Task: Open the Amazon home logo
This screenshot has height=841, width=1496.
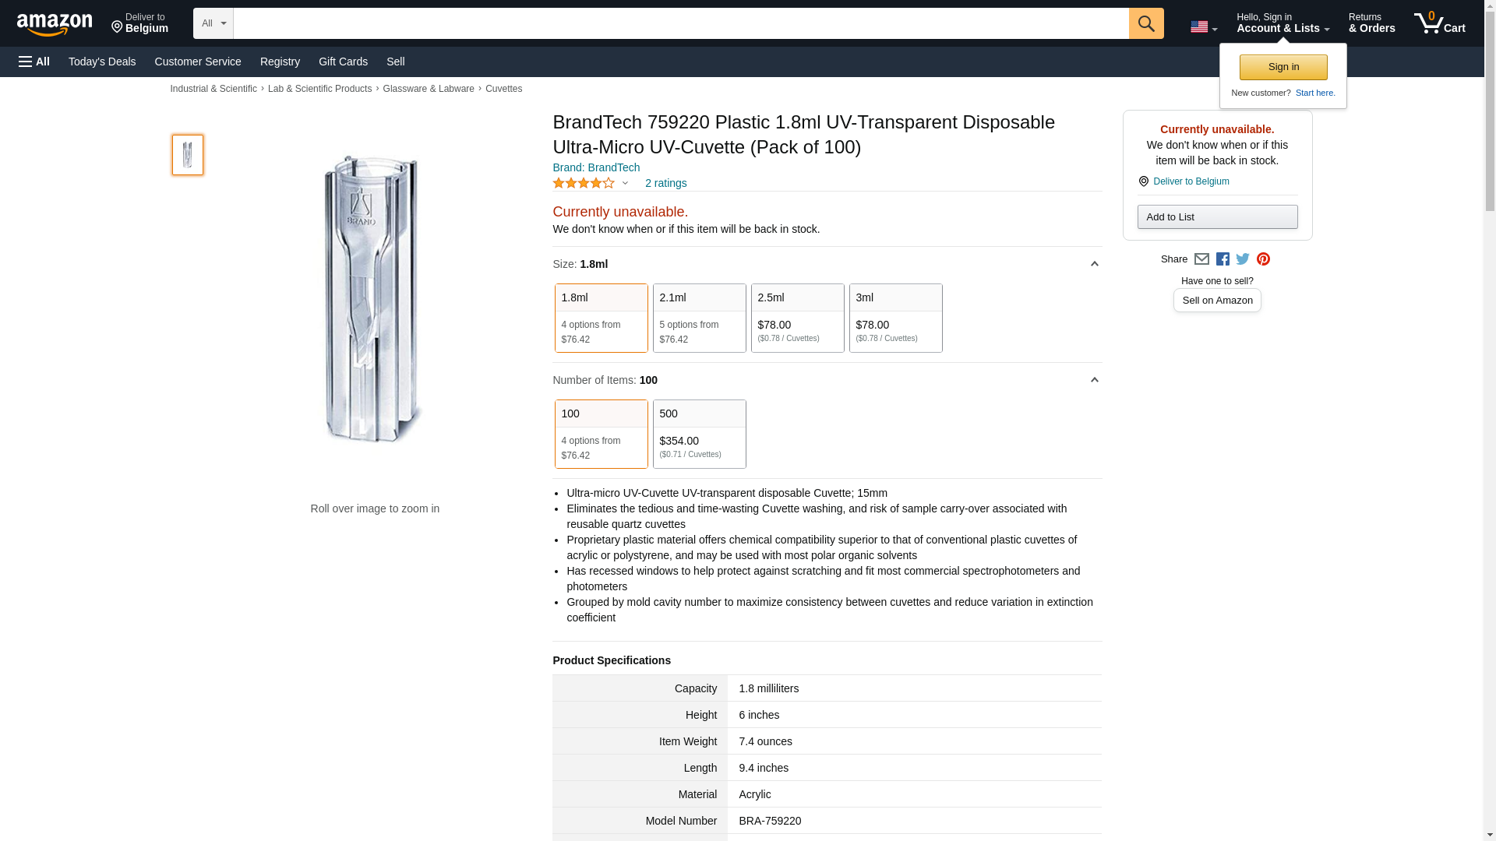Action: tap(55, 24)
